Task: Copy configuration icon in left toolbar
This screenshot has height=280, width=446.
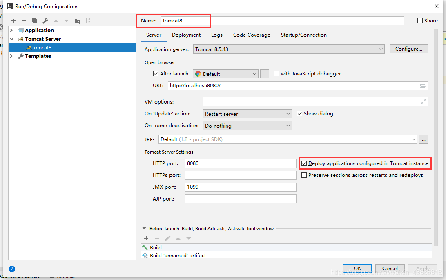Action: point(35,21)
